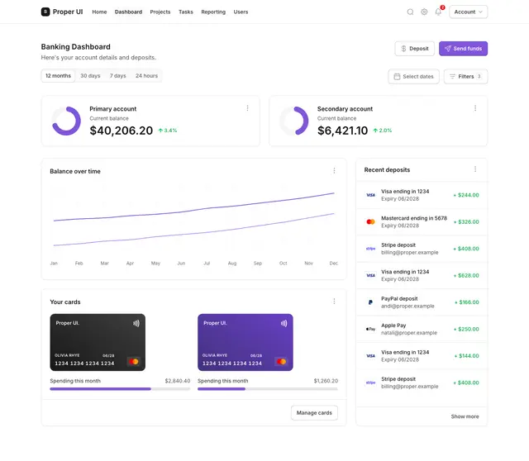Open Secondary account options menu
The height and width of the screenshot is (461, 529).
coord(475,108)
